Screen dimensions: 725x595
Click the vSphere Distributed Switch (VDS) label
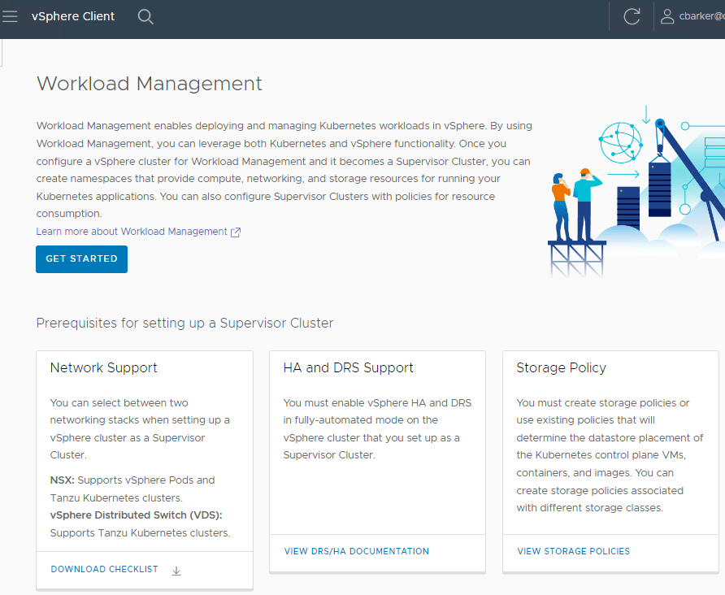pyautogui.click(x=136, y=515)
